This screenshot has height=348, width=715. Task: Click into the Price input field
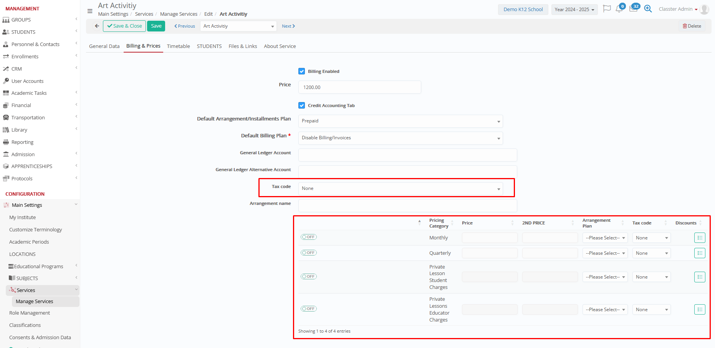coord(359,87)
